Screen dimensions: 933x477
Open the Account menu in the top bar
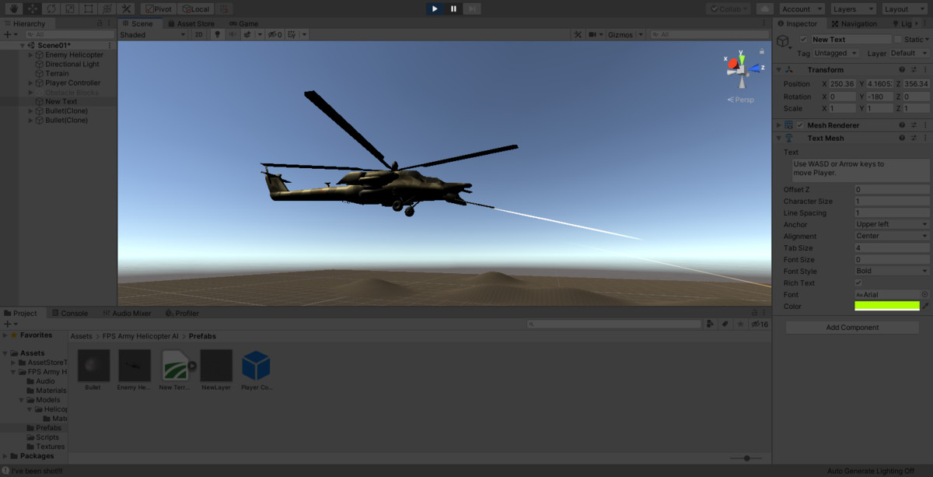(801, 9)
